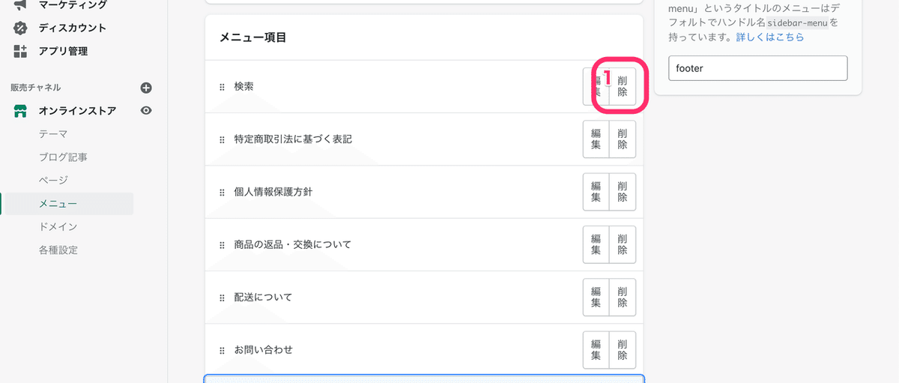Select ページ in the sidebar
Image resolution: width=899 pixels, height=383 pixels.
pyautogui.click(x=53, y=180)
